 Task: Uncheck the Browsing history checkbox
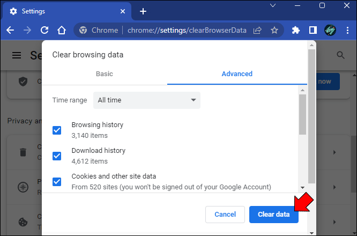tap(57, 130)
